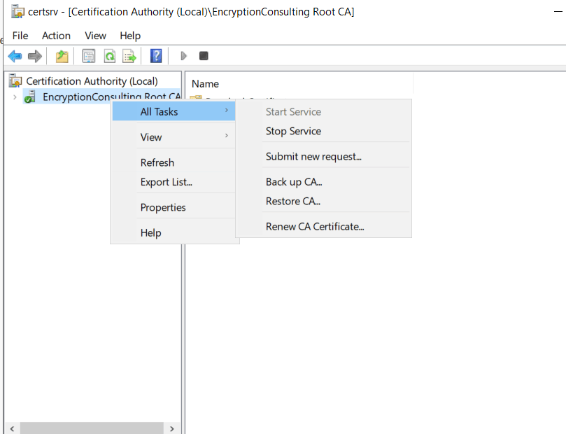This screenshot has height=434, width=566.
Task: Open the File menu
Action: [x=20, y=36]
